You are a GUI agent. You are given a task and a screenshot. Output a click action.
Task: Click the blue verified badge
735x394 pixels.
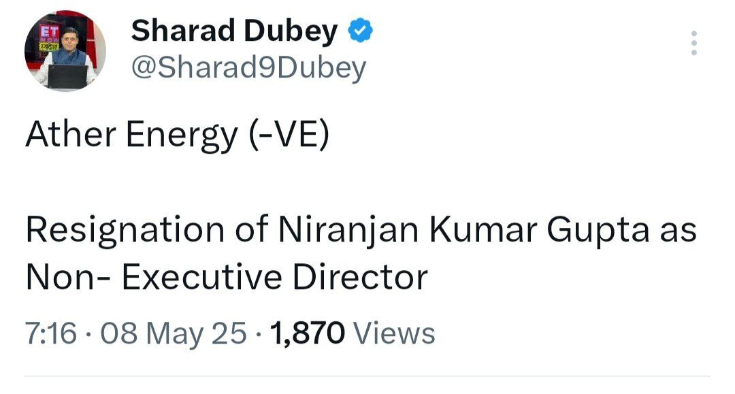(359, 31)
